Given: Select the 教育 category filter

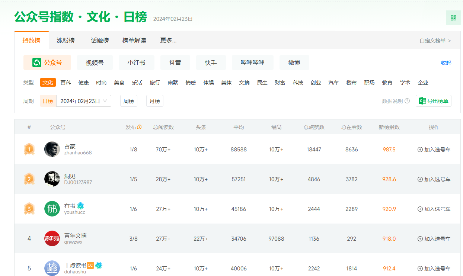Looking at the screenshot, I should click(x=387, y=83).
